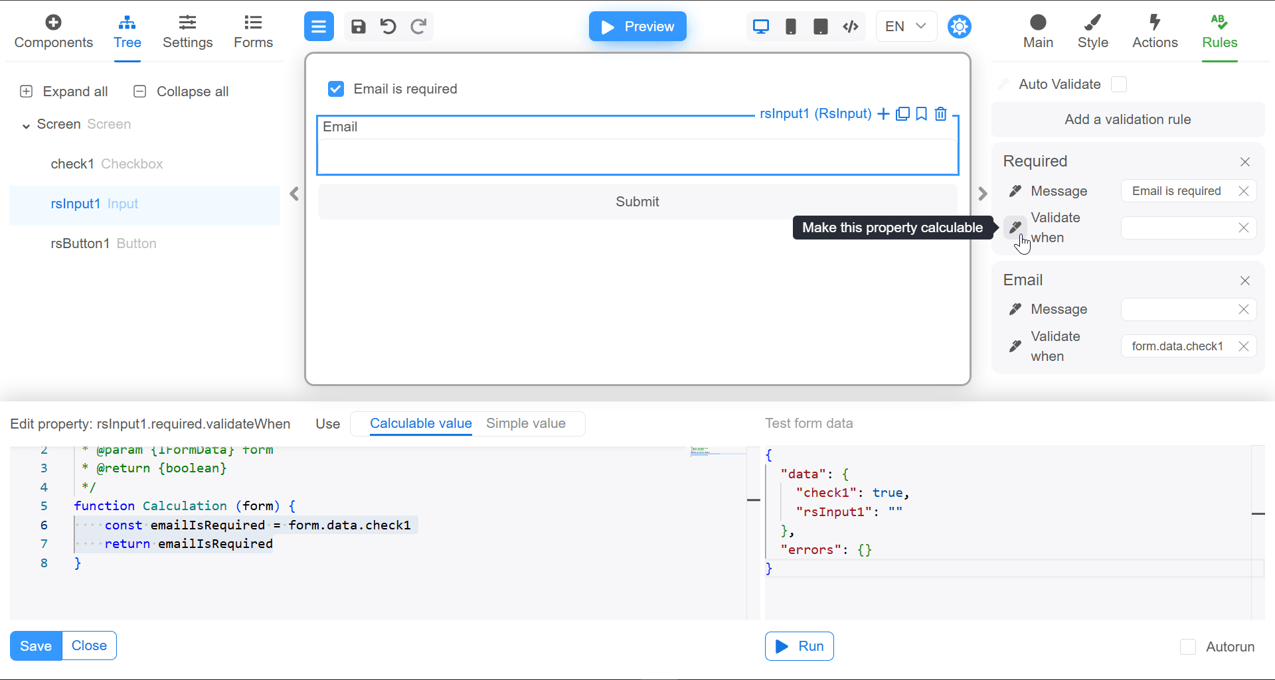The width and height of the screenshot is (1275, 680).
Task: Undo the last change
Action: [388, 27]
